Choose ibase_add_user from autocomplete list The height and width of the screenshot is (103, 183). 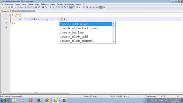point(86,24)
